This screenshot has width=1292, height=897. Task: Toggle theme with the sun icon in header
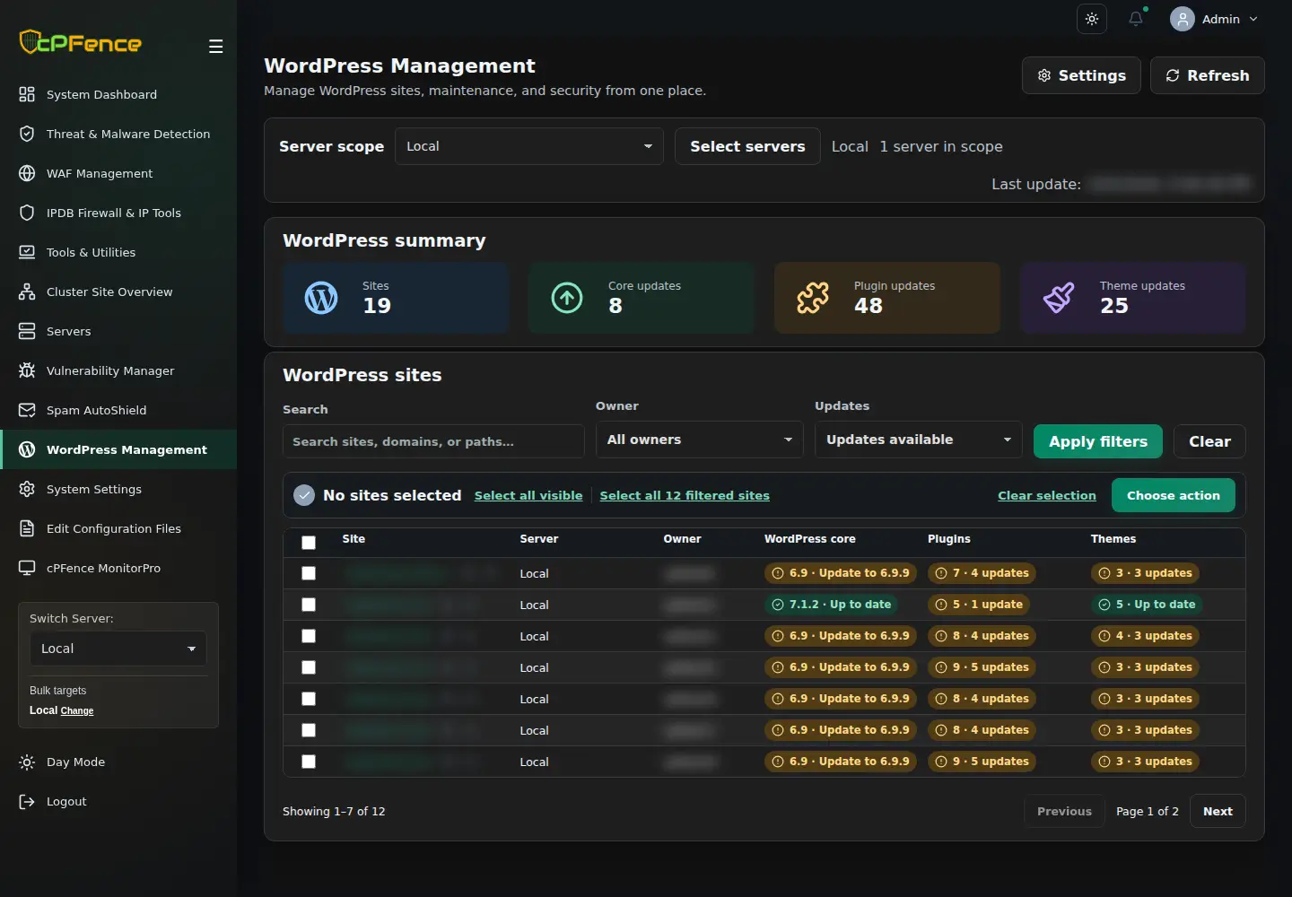coord(1092,19)
